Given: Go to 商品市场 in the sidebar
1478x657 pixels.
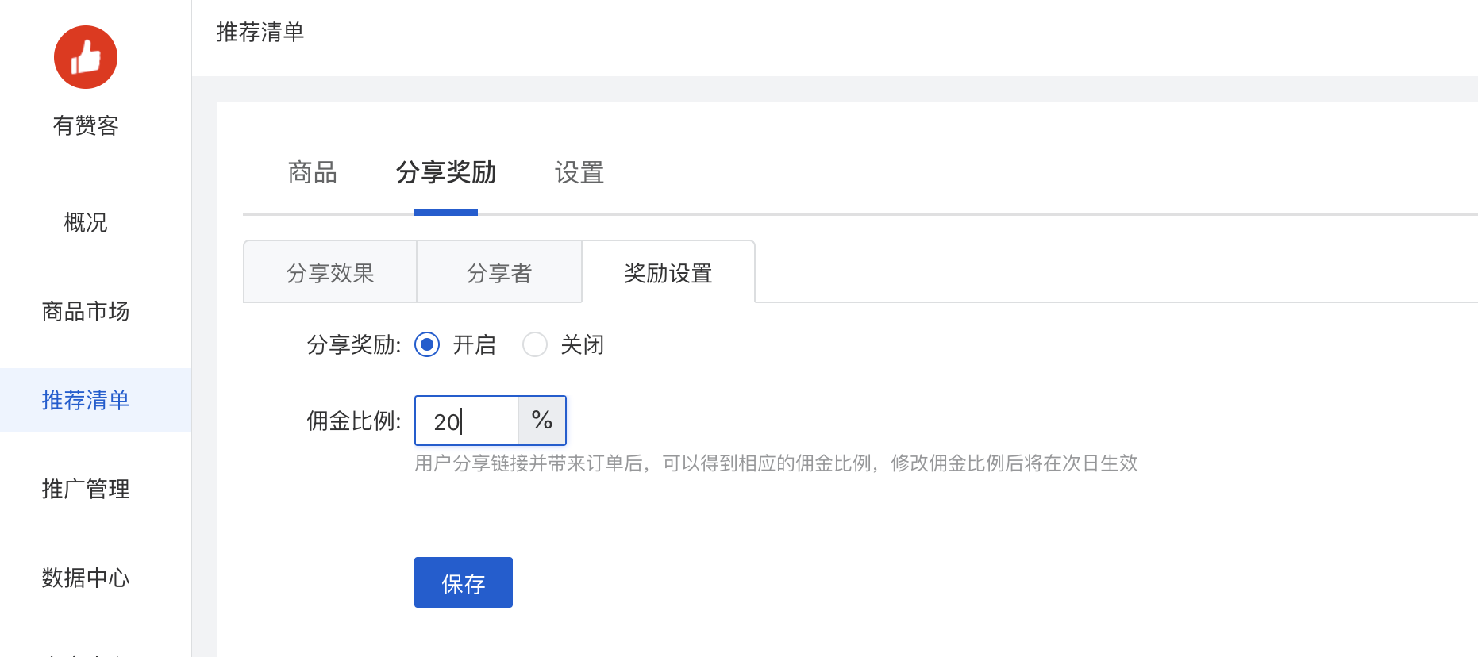Looking at the screenshot, I should tap(86, 311).
